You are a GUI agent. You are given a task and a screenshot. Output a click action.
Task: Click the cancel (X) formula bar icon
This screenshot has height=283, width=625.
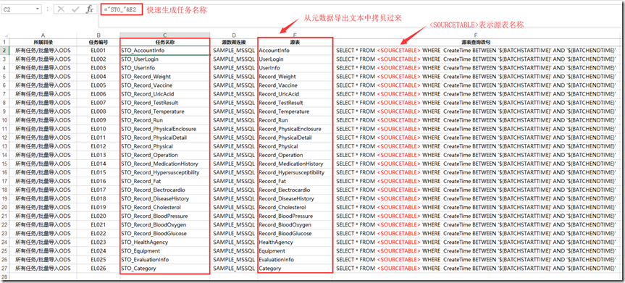pyautogui.click(x=61, y=9)
